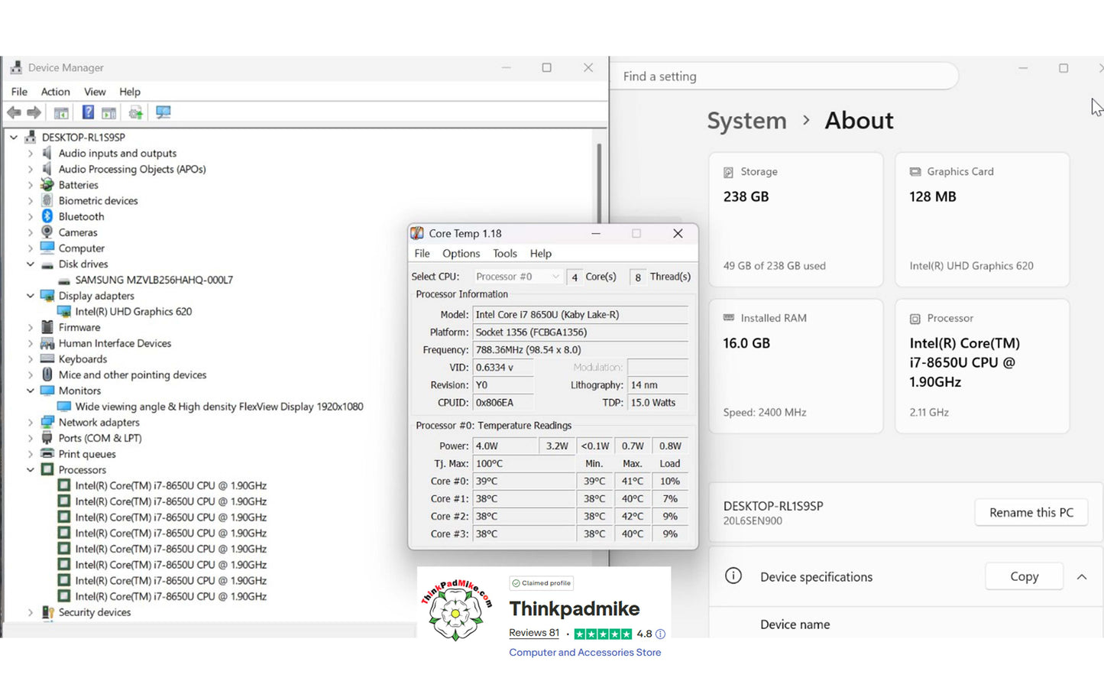Open Core Temp Tools menu
The height and width of the screenshot is (694, 1104).
tap(504, 254)
